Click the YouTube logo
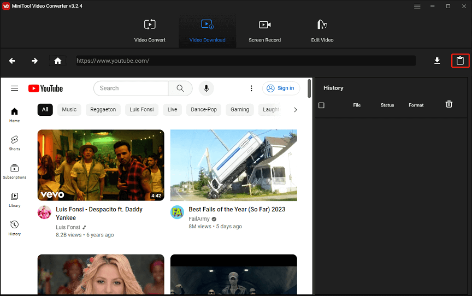 46,88
